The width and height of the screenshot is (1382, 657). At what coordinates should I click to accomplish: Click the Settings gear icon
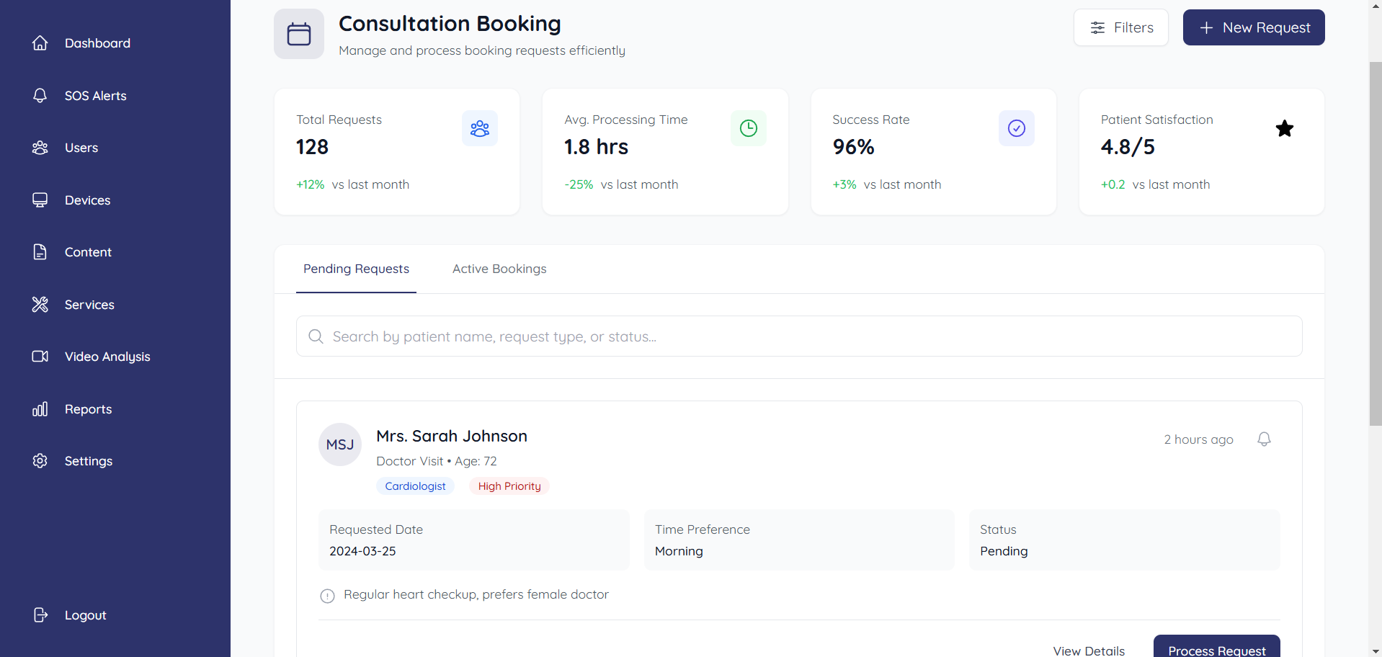pyautogui.click(x=40, y=461)
